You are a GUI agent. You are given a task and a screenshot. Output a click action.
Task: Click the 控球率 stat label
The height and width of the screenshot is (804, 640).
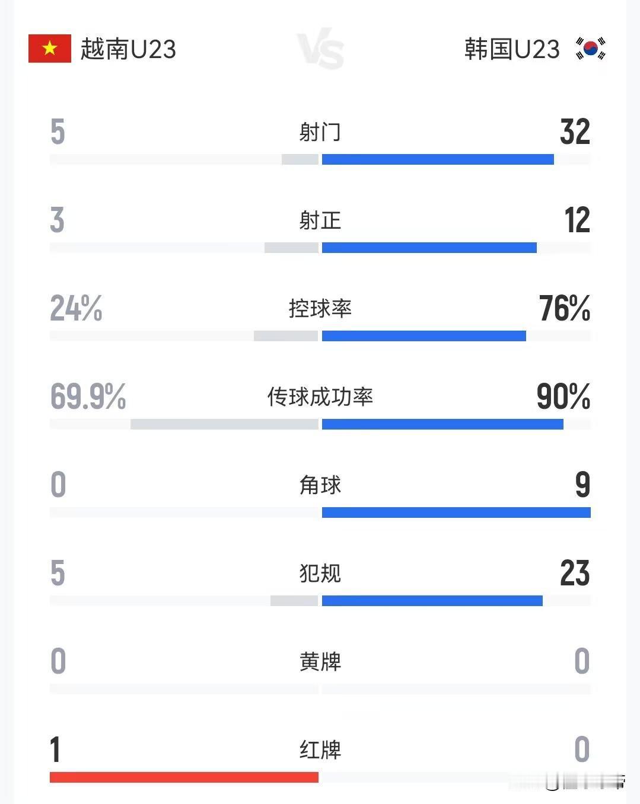[320, 308]
